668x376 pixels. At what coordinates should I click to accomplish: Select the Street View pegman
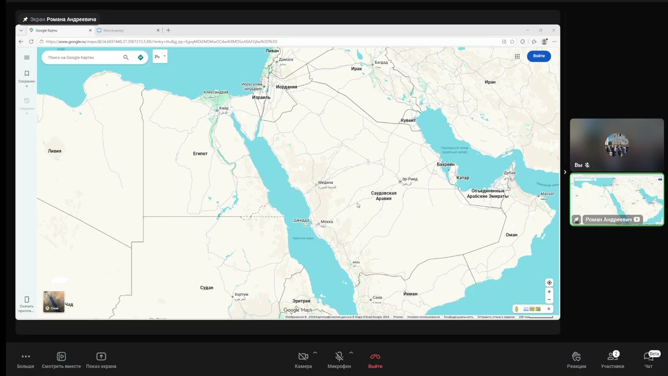coord(517,309)
